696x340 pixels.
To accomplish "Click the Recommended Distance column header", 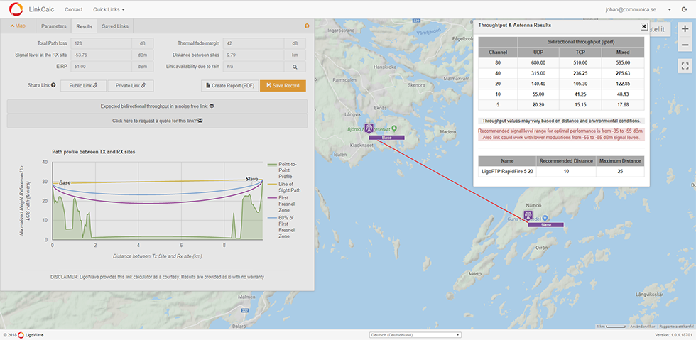I will point(566,160).
